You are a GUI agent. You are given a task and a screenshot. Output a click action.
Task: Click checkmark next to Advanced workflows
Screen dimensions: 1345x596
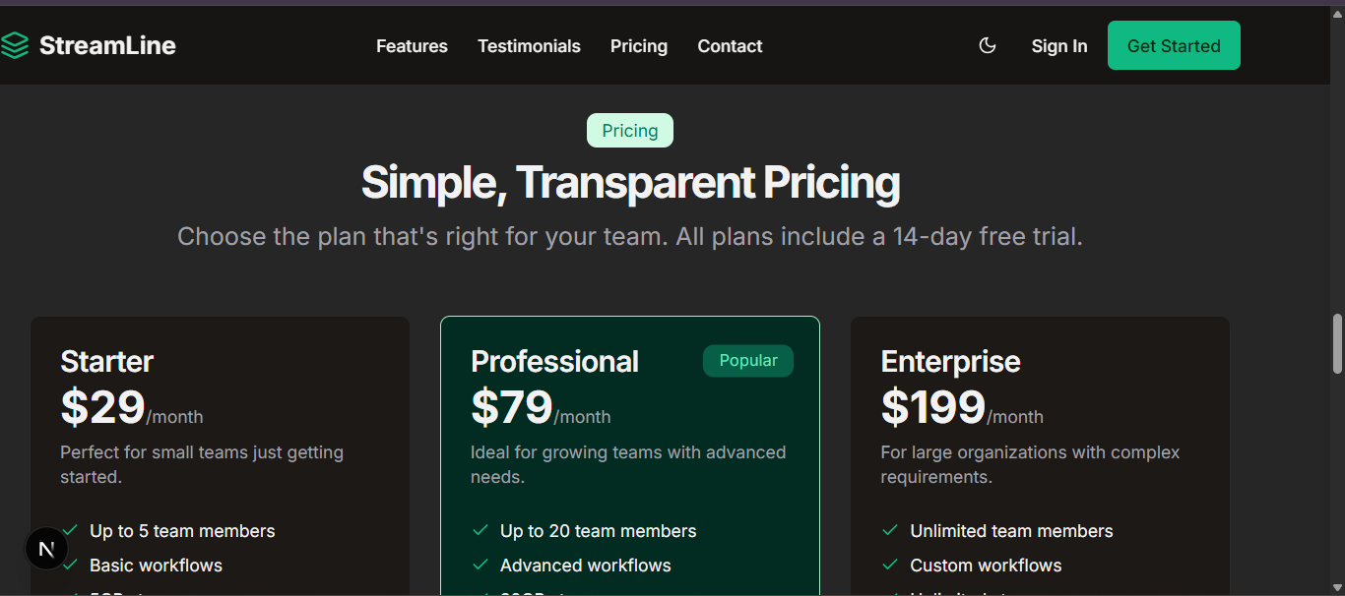tap(480, 565)
